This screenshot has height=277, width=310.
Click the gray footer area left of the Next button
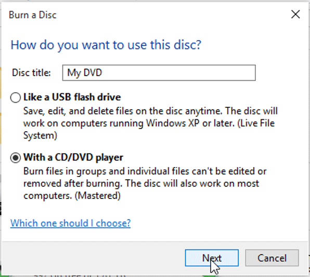[x=93, y=258]
